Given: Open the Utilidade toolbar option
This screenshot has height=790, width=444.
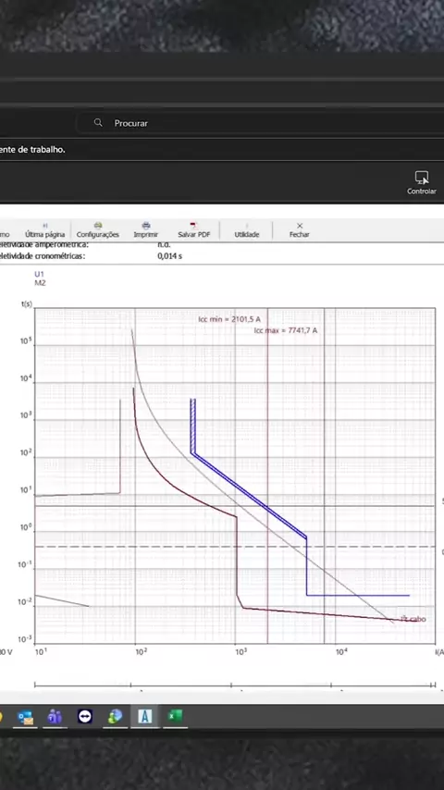Looking at the screenshot, I should pyautogui.click(x=246, y=230).
